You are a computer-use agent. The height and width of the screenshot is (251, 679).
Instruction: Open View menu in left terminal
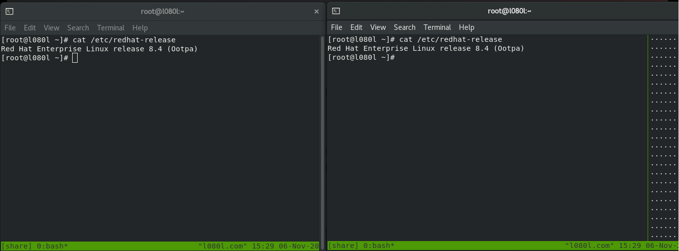[51, 28]
